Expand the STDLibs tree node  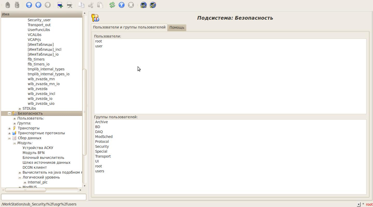(x=20, y=109)
